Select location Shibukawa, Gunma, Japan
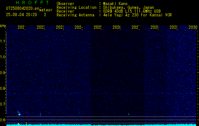This screenshot has height=126, width=199. [128, 8]
